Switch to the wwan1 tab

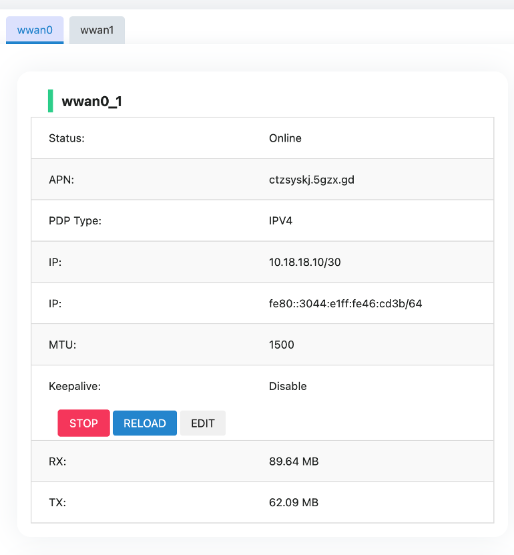point(96,30)
